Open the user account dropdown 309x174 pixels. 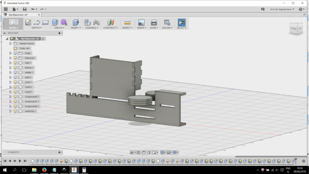(282, 9)
